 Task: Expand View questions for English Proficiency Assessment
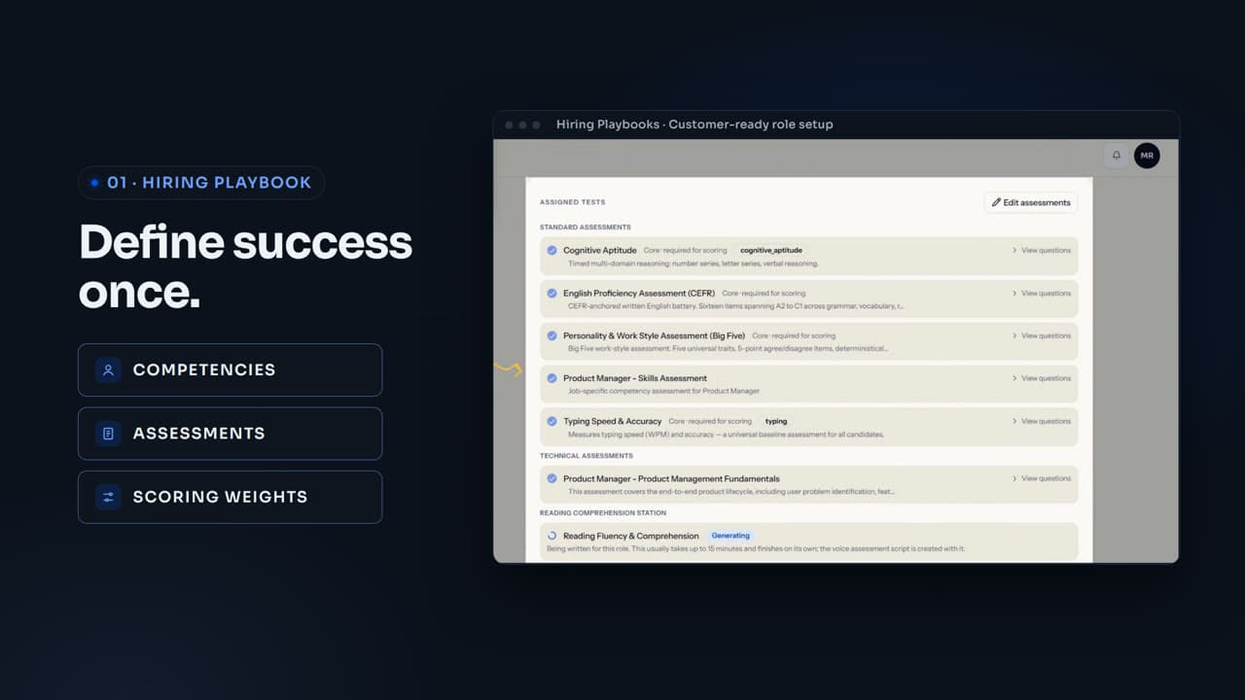(x=1041, y=293)
